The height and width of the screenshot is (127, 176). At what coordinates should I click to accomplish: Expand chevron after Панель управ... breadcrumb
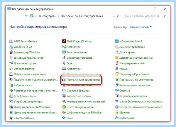pyautogui.click(x=59, y=16)
